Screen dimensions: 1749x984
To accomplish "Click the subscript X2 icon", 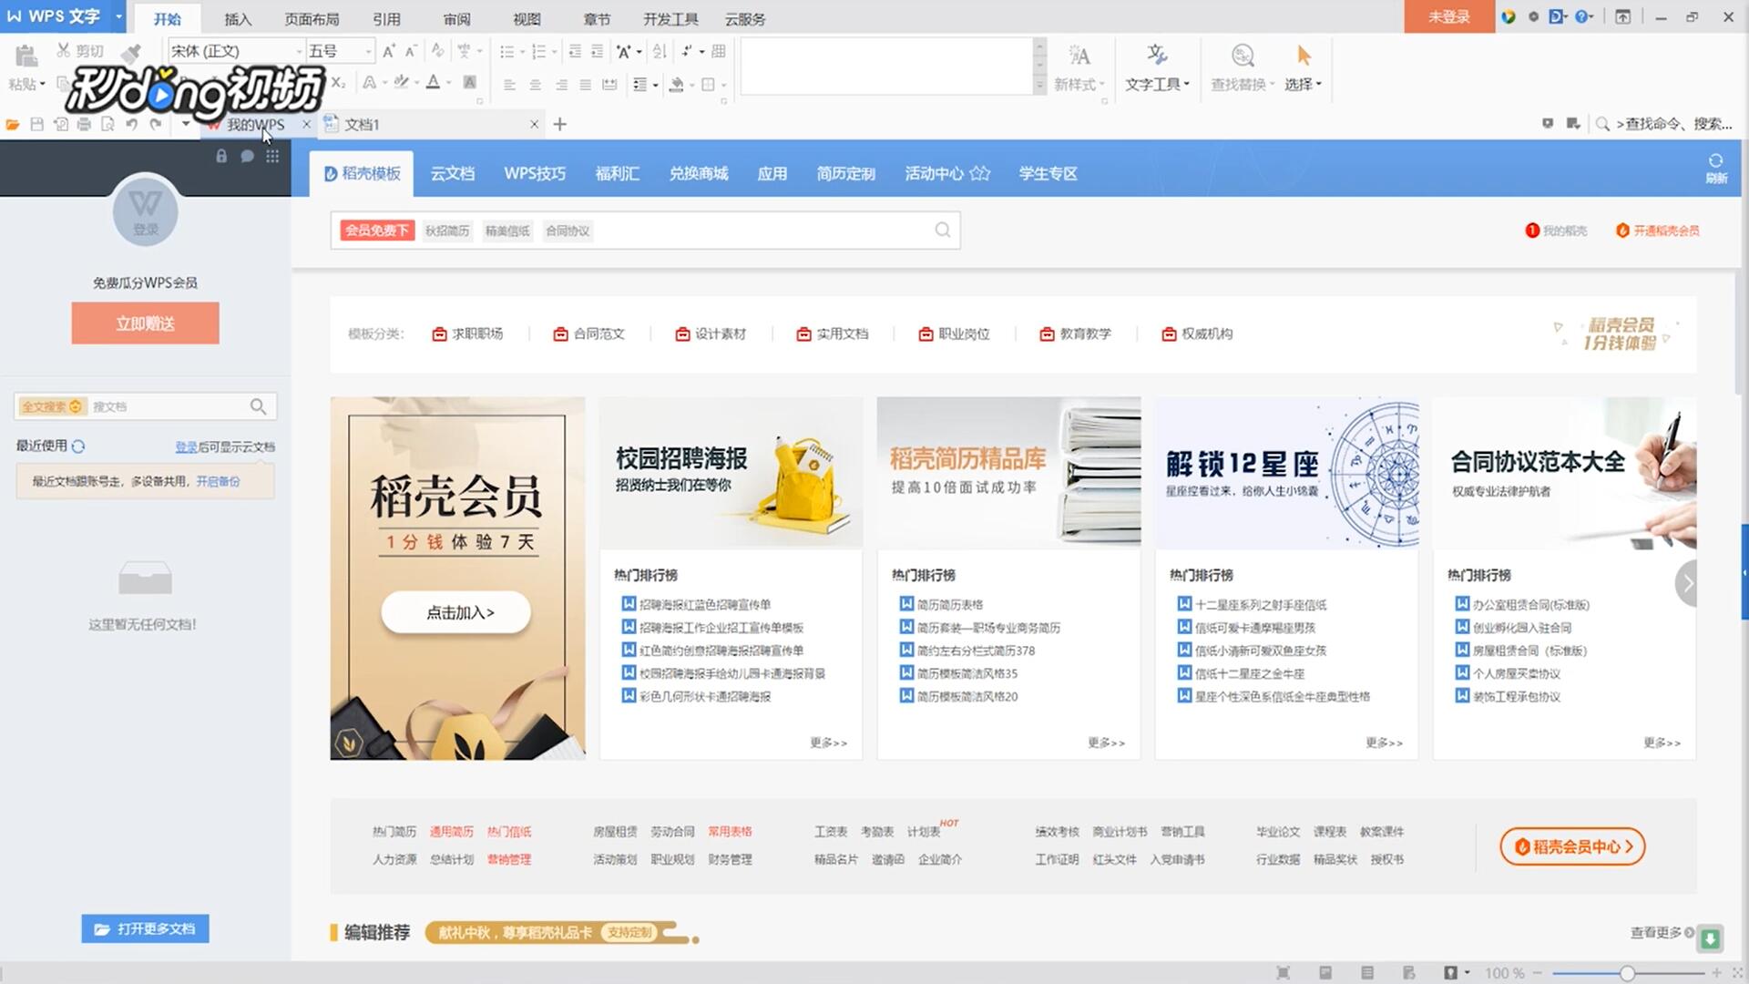I will (x=338, y=83).
